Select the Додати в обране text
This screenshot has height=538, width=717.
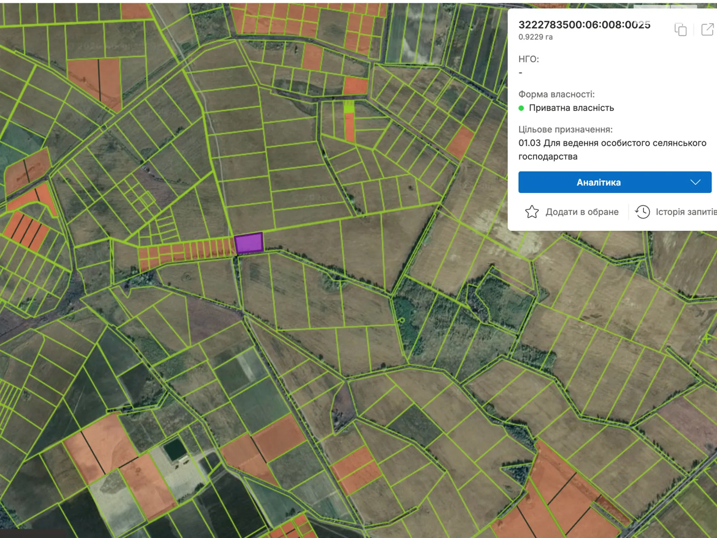point(582,212)
